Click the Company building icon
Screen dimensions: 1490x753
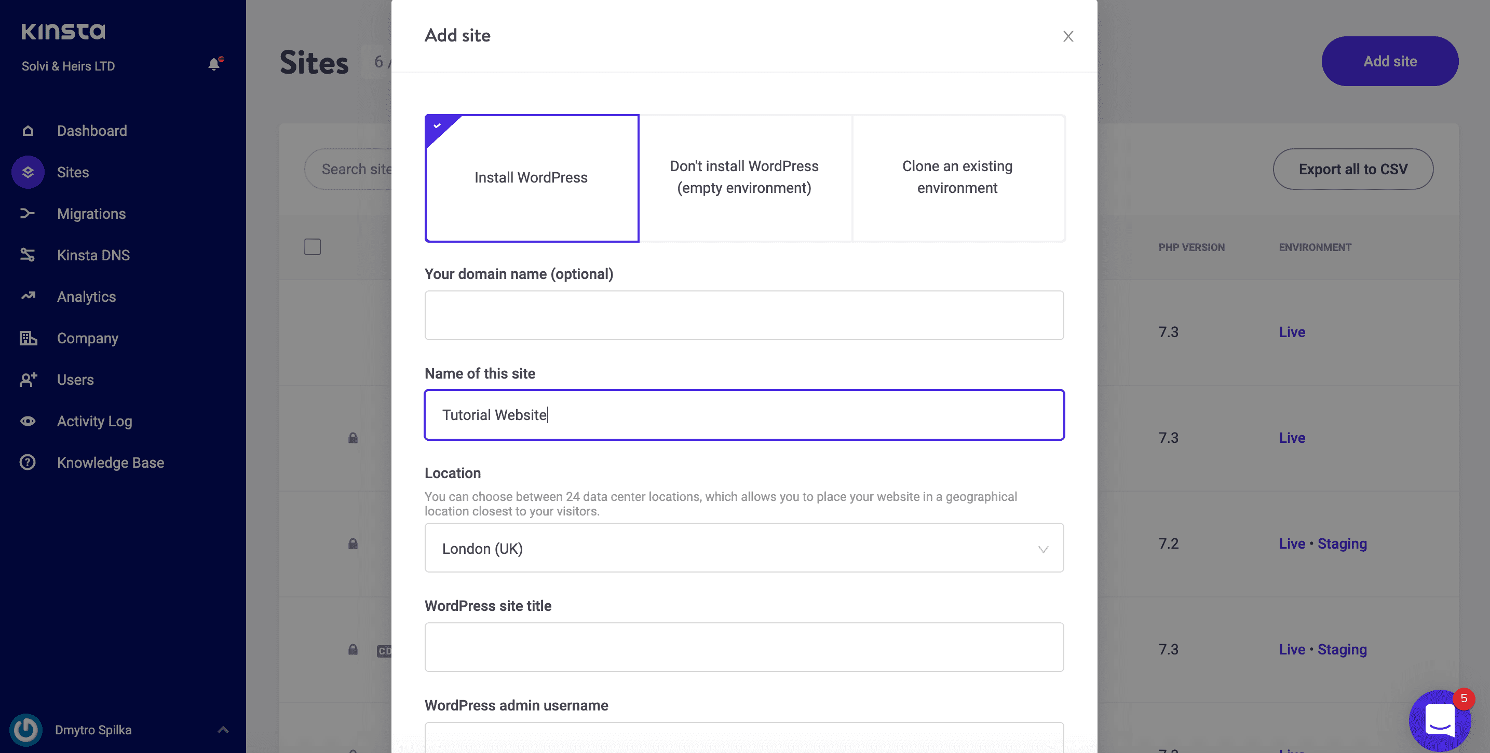(28, 338)
